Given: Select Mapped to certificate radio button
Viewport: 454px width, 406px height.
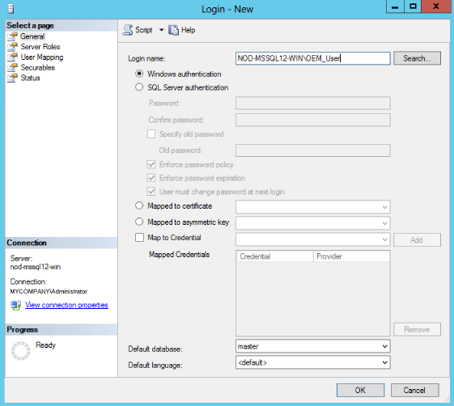Looking at the screenshot, I should pyautogui.click(x=139, y=205).
